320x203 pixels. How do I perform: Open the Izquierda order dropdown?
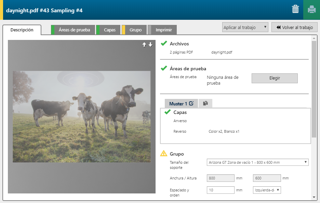[267, 190]
